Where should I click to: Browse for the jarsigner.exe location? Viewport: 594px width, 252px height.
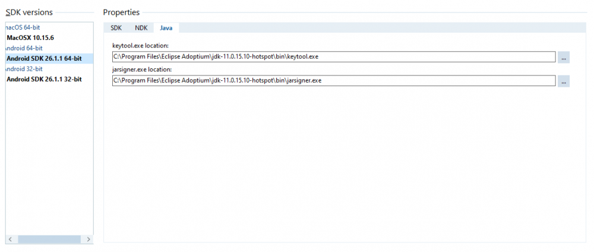point(563,81)
